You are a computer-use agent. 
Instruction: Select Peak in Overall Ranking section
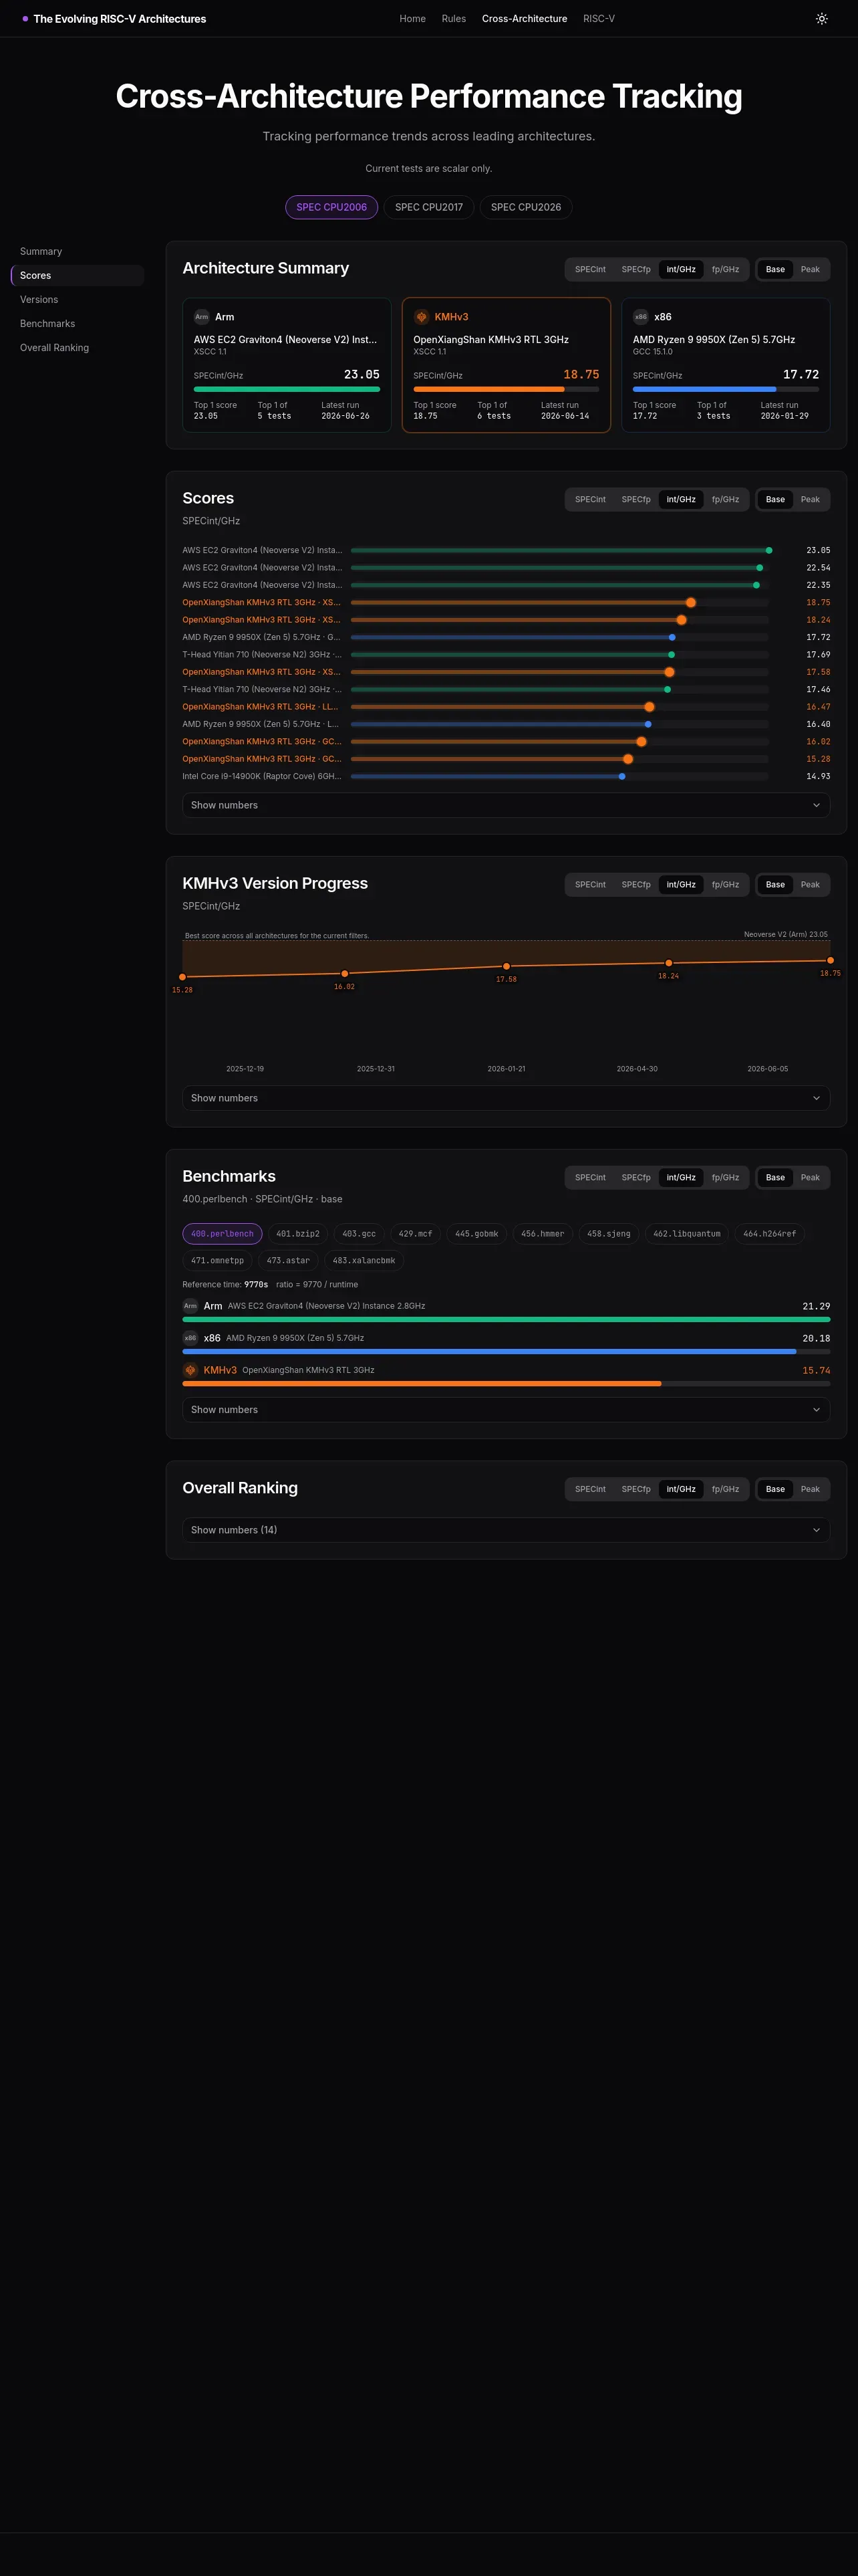(810, 1489)
